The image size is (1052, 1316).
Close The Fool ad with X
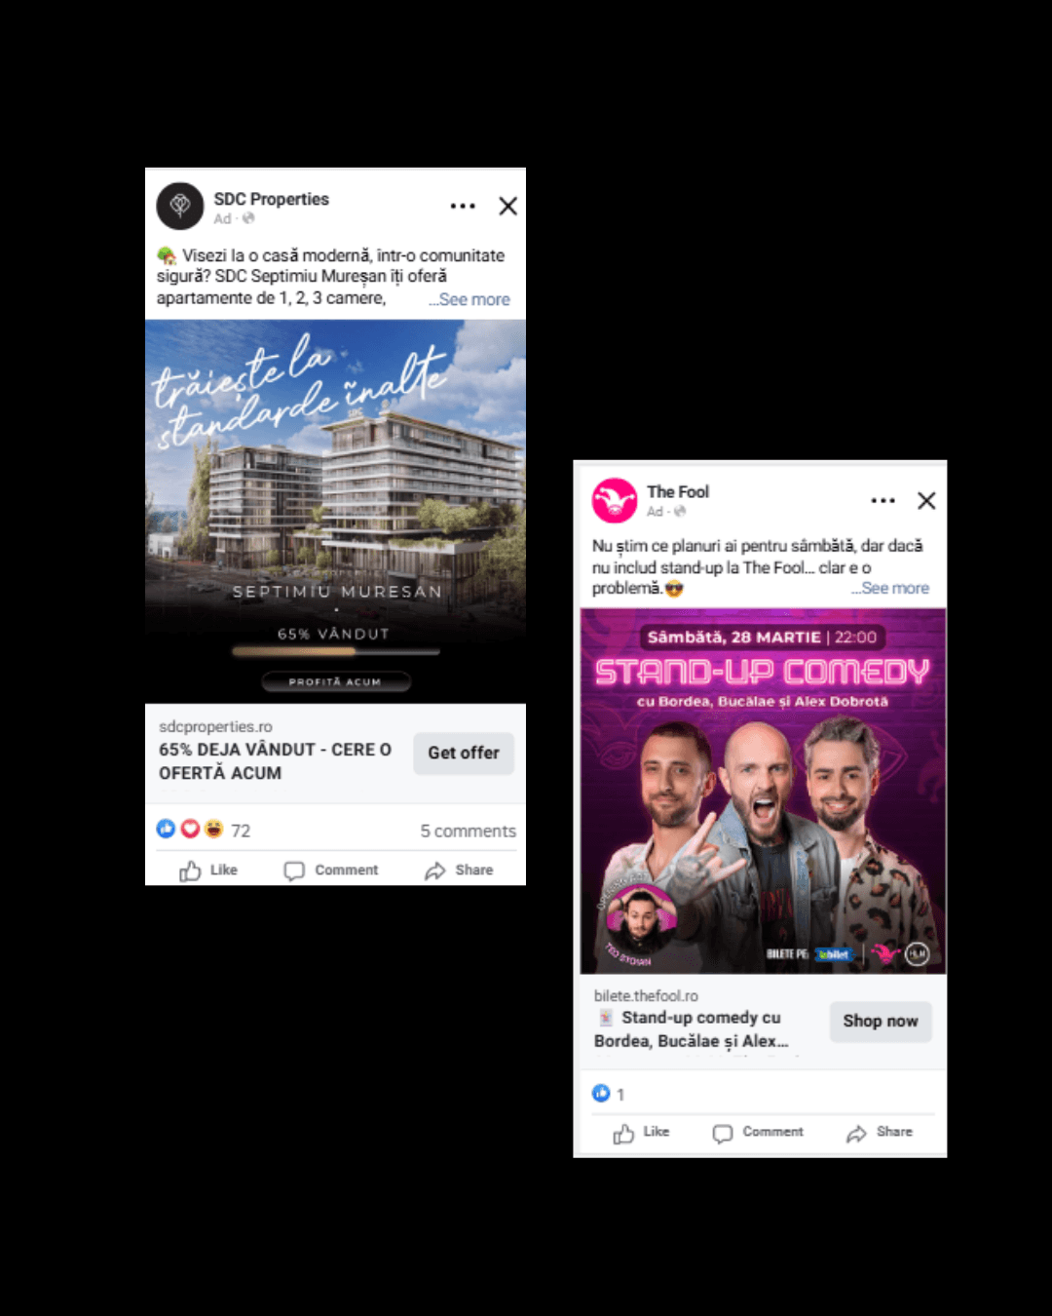[x=926, y=500]
